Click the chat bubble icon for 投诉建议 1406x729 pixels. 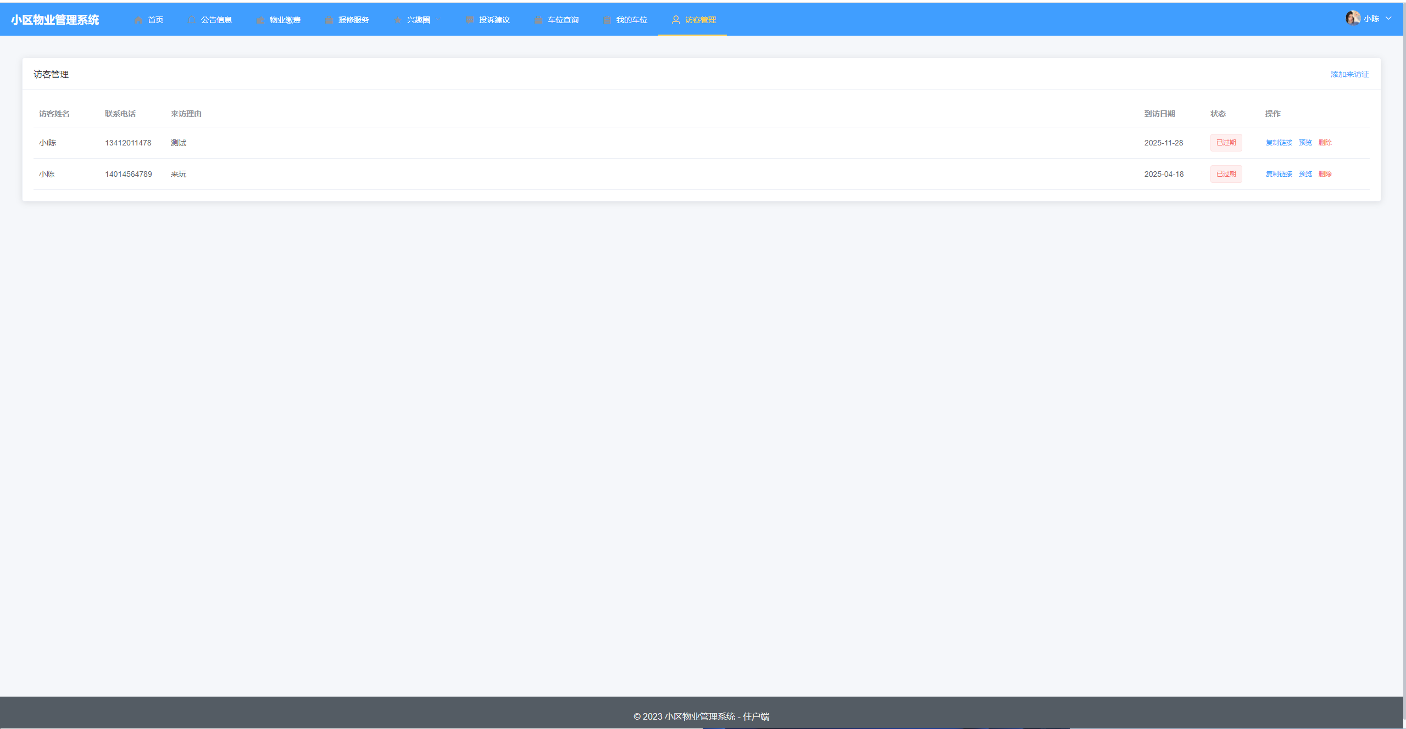coord(470,20)
